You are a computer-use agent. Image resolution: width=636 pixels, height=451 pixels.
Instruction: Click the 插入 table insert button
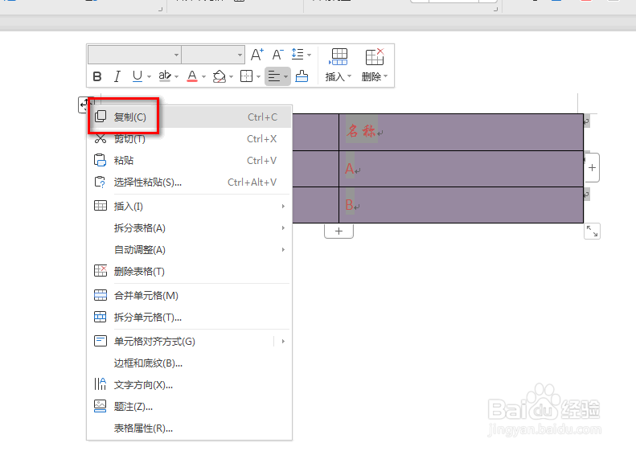[339, 65]
